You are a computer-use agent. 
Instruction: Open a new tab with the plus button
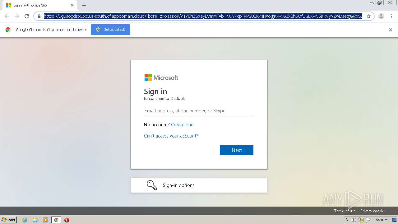[84, 5]
